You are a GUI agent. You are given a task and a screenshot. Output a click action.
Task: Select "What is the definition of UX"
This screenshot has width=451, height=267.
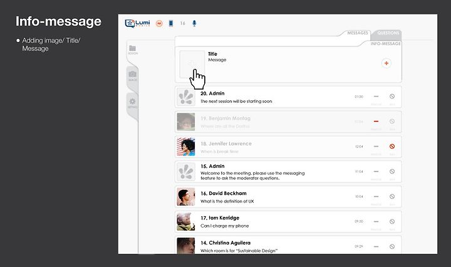(x=227, y=201)
